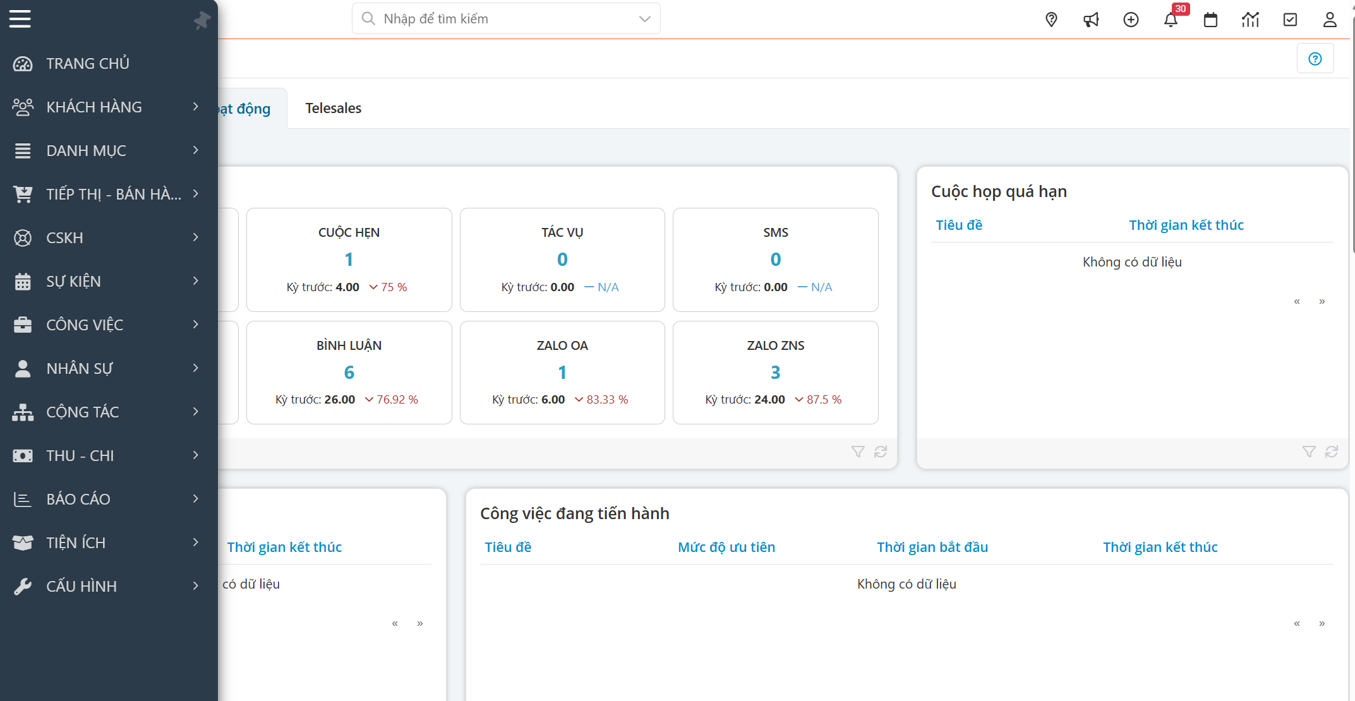Screen dimensions: 1355x701
Task: Go to TRANG CHỦ in sidebar
Action: 87,63
